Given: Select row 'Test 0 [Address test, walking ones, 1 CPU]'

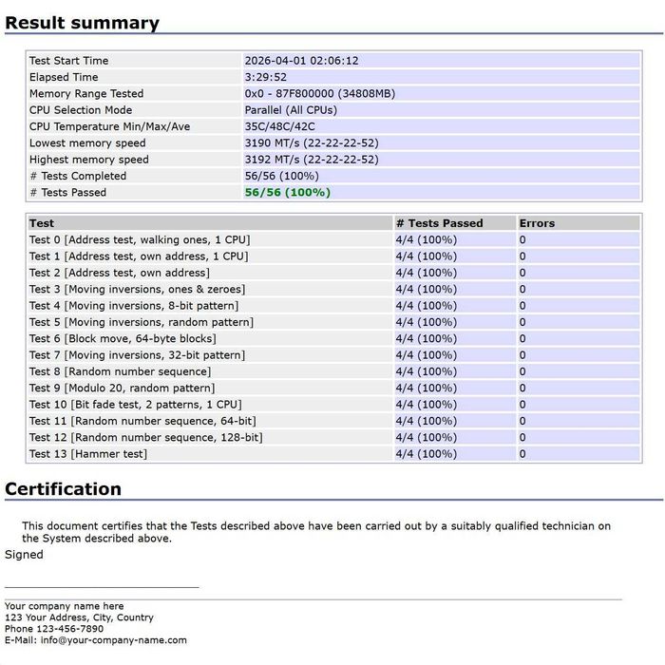Looking at the screenshot, I should (333, 240).
